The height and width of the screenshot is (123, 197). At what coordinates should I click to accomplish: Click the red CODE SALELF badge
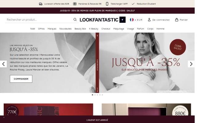(x=178, y=47)
